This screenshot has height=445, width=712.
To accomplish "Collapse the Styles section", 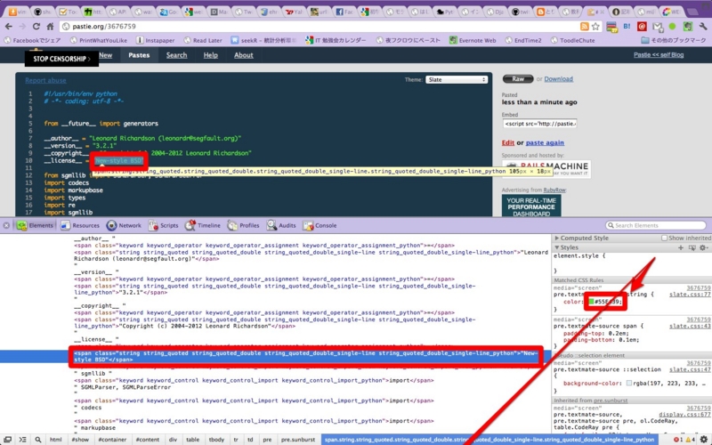I will point(557,247).
